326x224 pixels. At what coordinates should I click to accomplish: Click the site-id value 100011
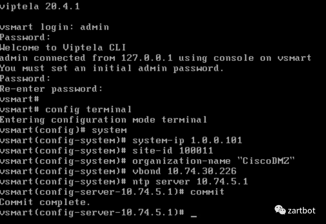click(196, 151)
